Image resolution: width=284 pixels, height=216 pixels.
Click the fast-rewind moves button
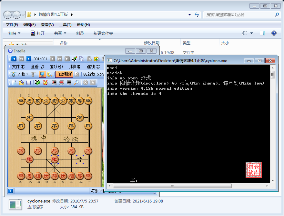(x=21, y=59)
